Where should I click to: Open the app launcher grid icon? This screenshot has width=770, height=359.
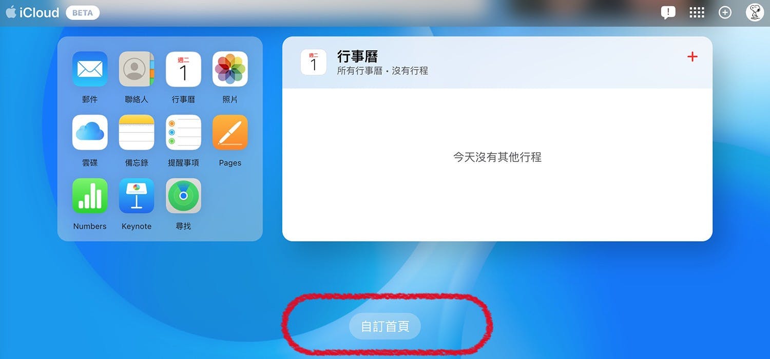[x=697, y=13]
